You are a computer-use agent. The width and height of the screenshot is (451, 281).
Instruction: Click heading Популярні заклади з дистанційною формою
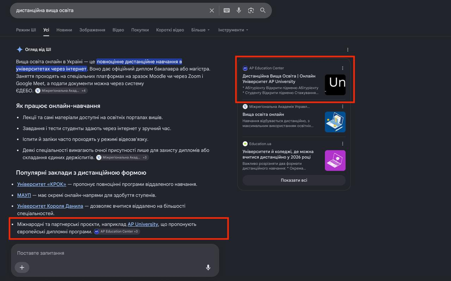[x=81, y=173]
